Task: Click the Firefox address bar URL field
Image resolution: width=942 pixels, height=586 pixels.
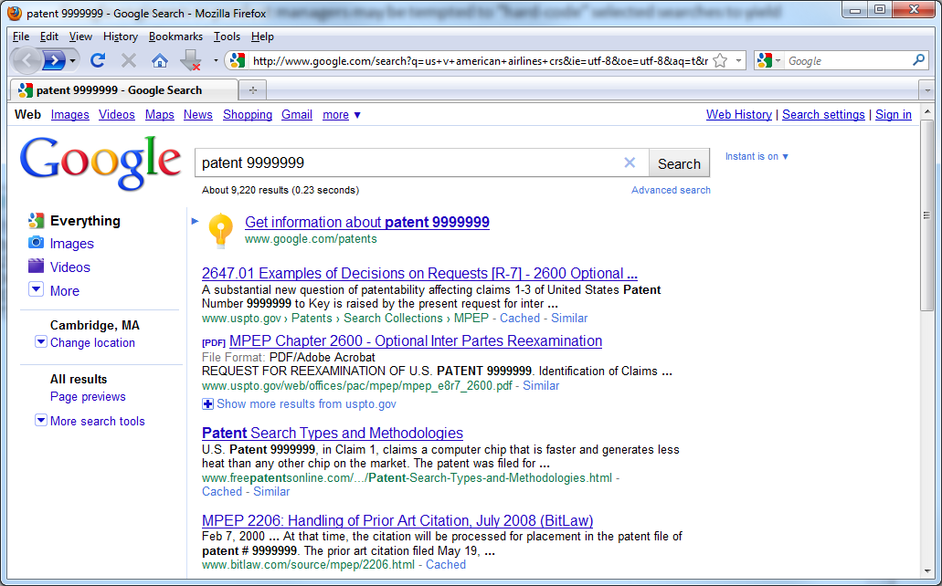Action: [x=481, y=60]
